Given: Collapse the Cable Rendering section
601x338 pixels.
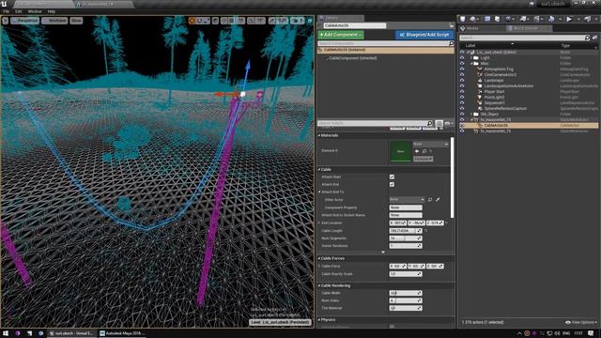Looking at the screenshot, I should coord(319,285).
